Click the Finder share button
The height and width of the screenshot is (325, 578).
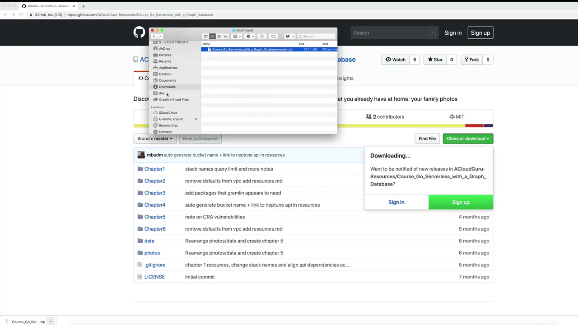click(262, 36)
